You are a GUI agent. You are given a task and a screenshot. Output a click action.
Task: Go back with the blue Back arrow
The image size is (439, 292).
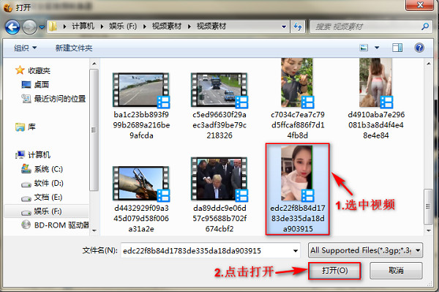click(12, 27)
